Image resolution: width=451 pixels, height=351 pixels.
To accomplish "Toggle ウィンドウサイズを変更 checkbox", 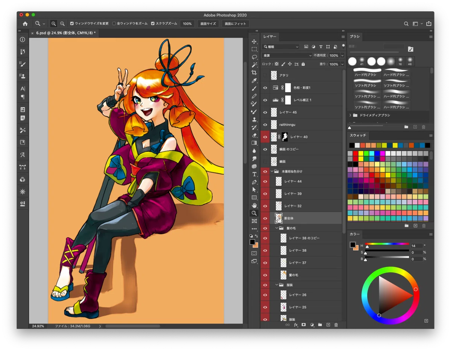I will [72, 24].
